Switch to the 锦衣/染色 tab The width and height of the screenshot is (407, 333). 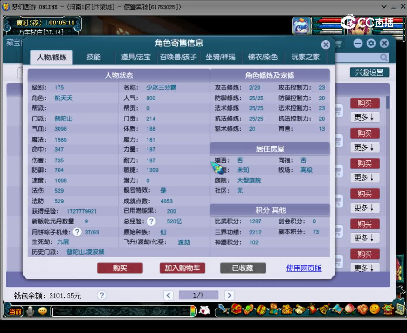click(263, 57)
